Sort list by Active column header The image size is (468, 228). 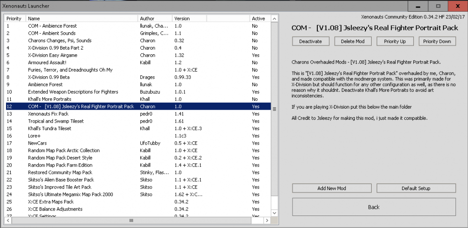260,19
